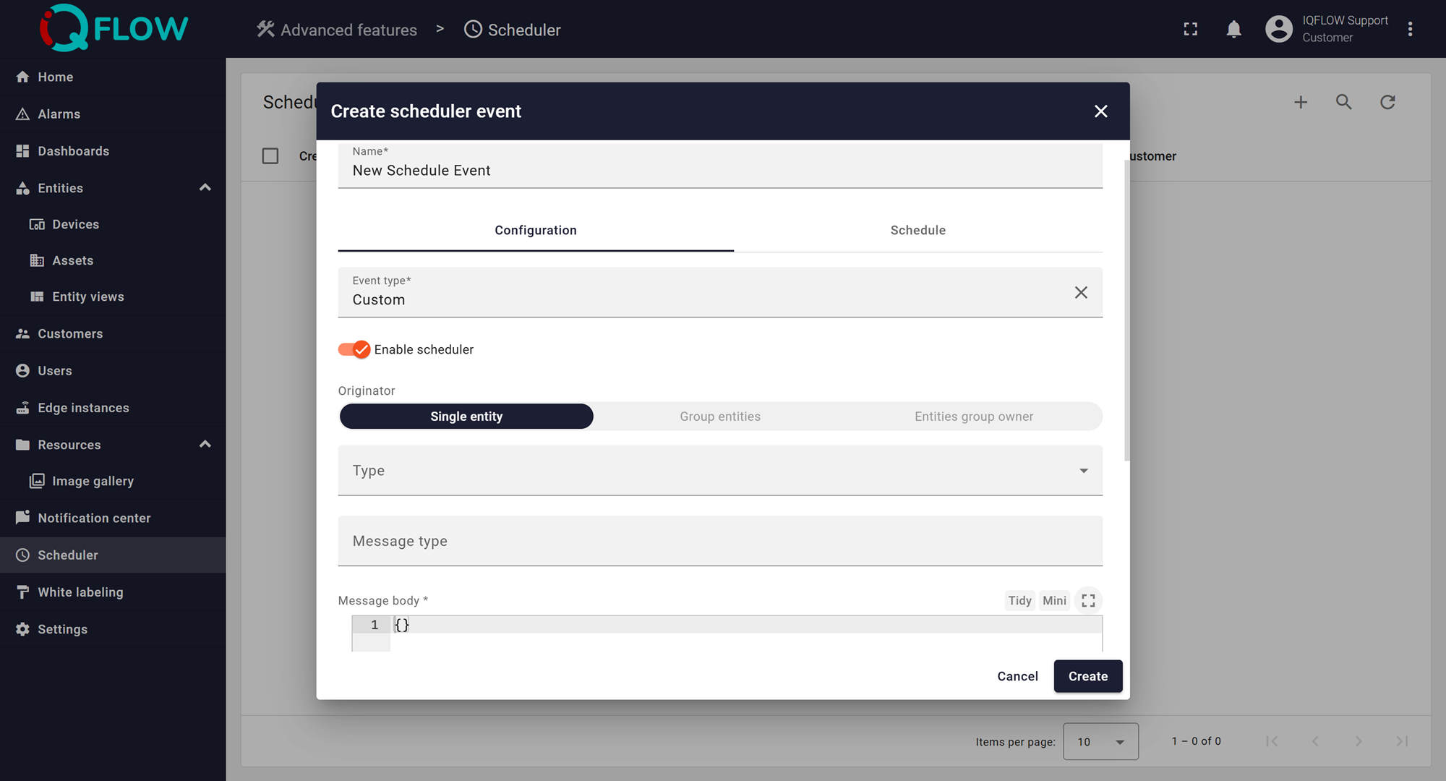Viewport: 1446px width, 781px height.
Task: Open Notification center in sidebar
Action: (94, 518)
